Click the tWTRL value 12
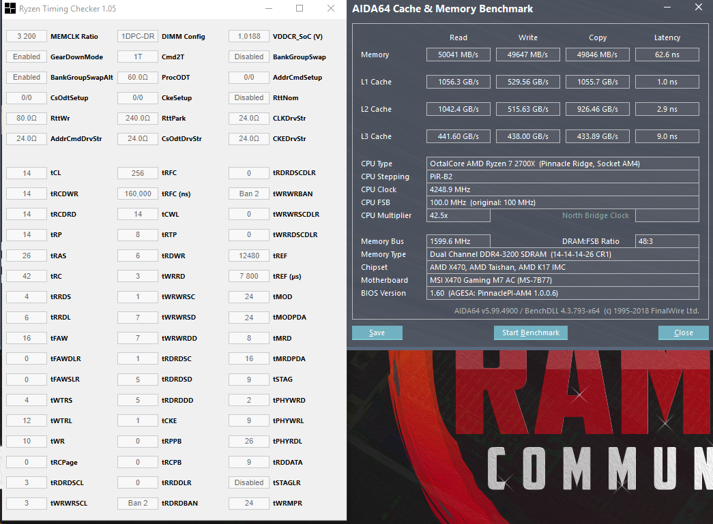 (27, 420)
